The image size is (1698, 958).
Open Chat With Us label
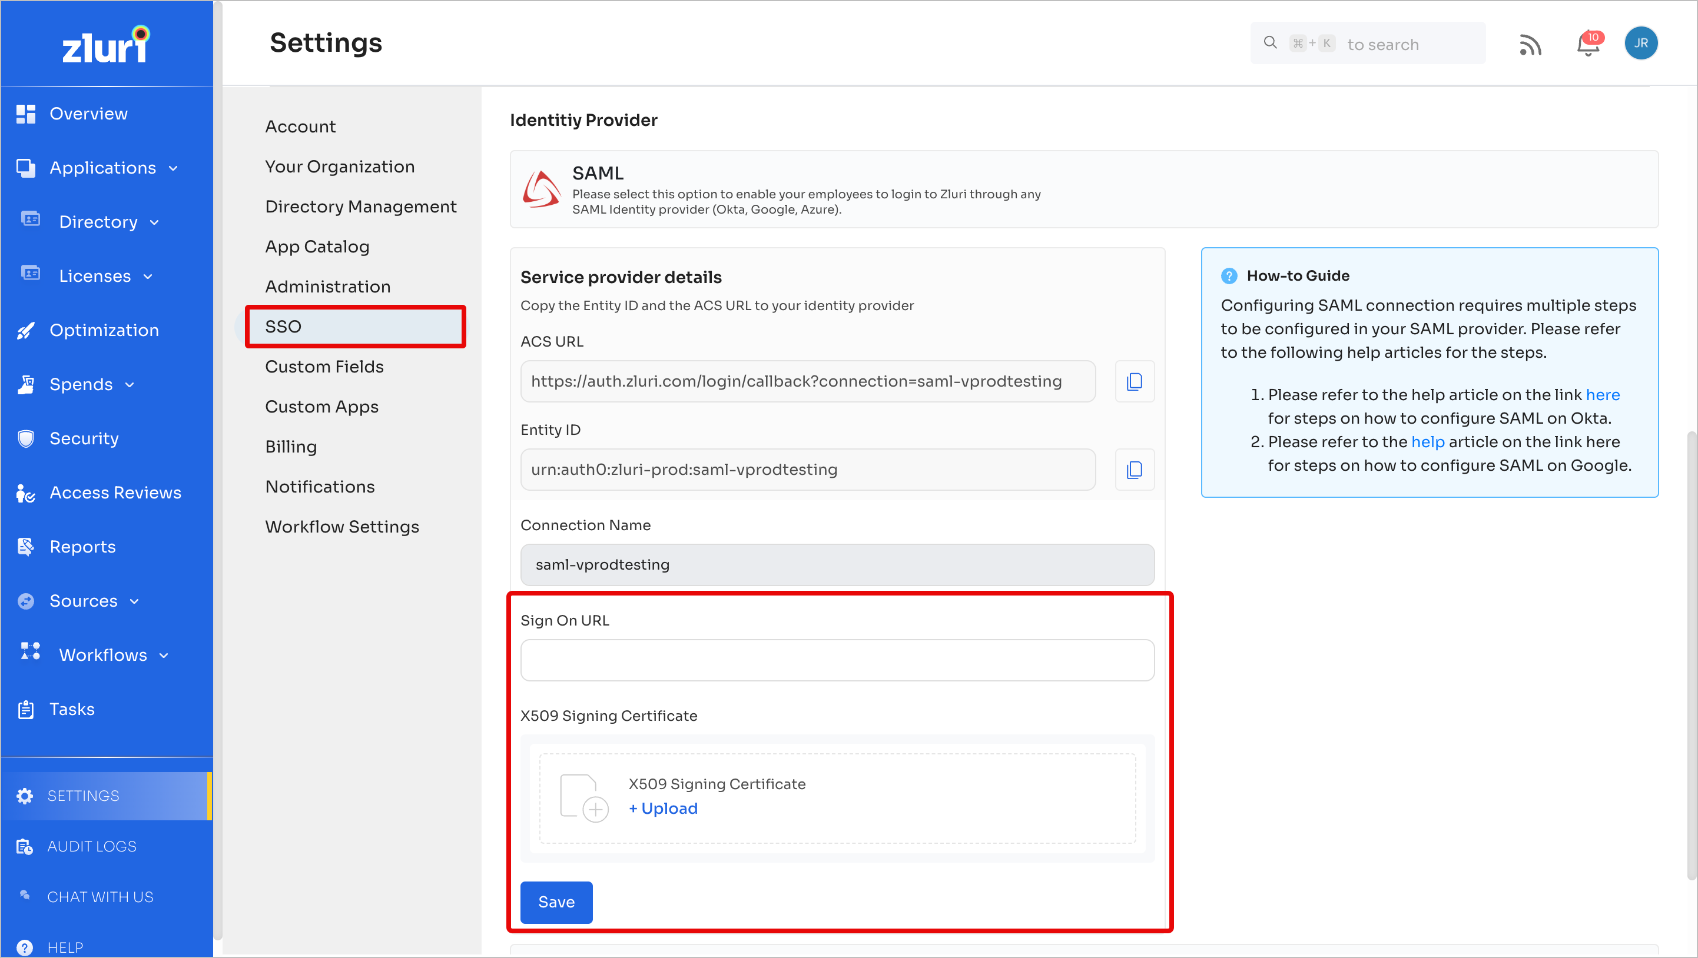tap(100, 897)
